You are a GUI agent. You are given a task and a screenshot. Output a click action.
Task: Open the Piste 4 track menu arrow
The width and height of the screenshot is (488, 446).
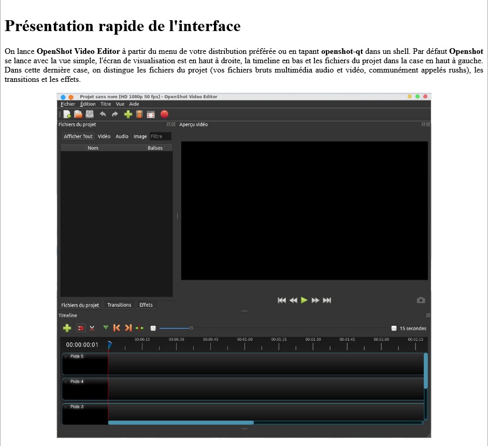coord(66,382)
